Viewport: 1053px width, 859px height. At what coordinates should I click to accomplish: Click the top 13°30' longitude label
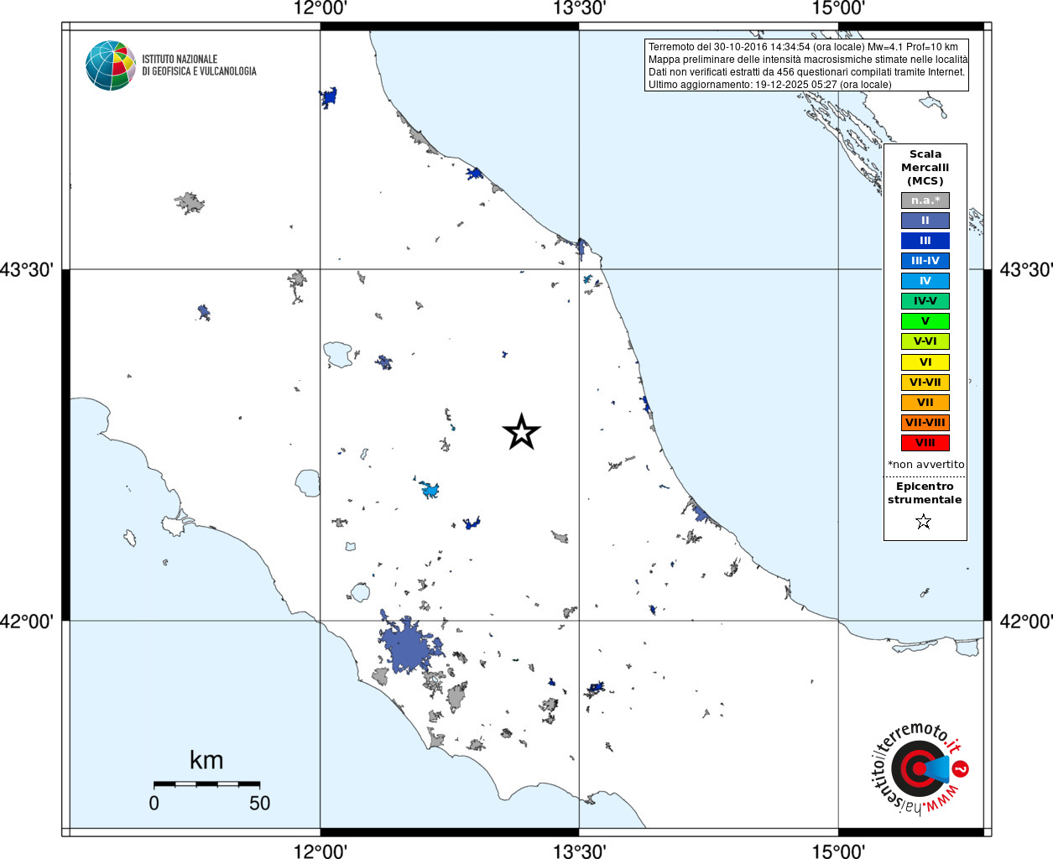tap(579, 8)
